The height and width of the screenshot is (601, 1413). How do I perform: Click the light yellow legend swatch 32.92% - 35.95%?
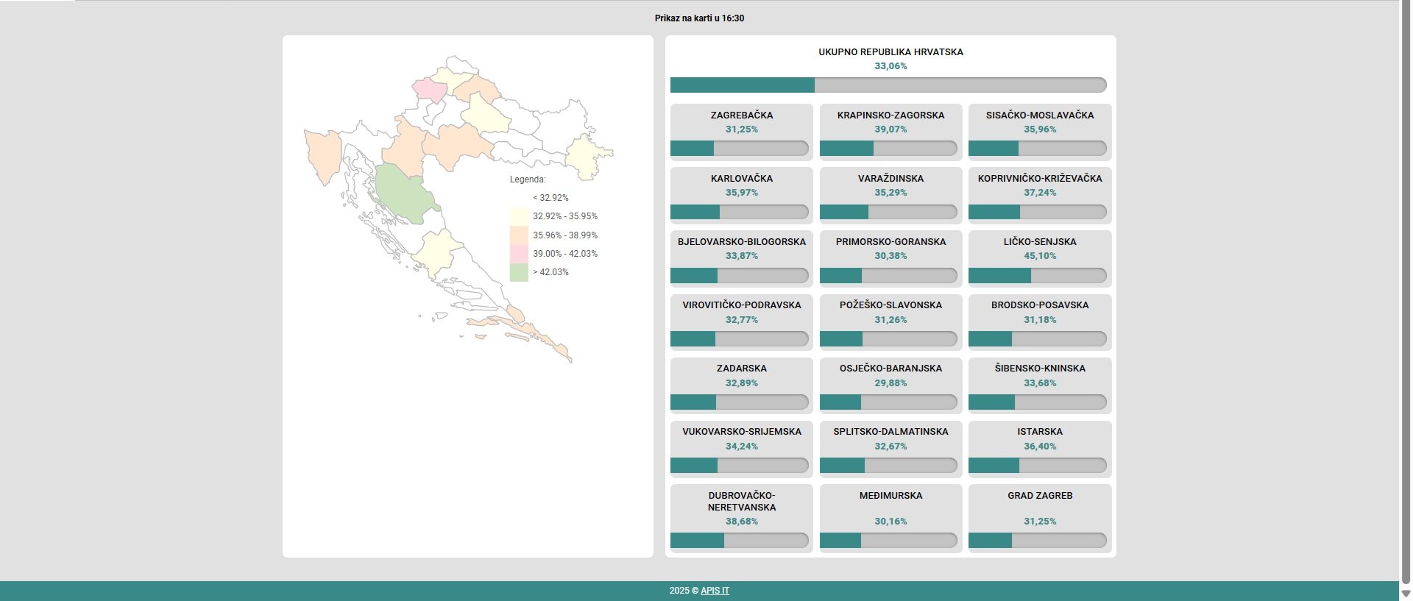point(519,216)
